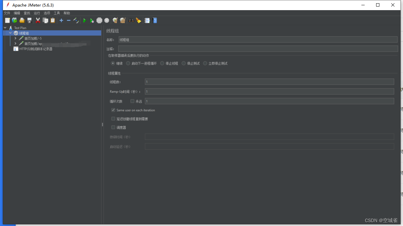Click the 启动延迟（秒） field
Image resolution: width=403 pixels, height=226 pixels.
[x=269, y=146]
